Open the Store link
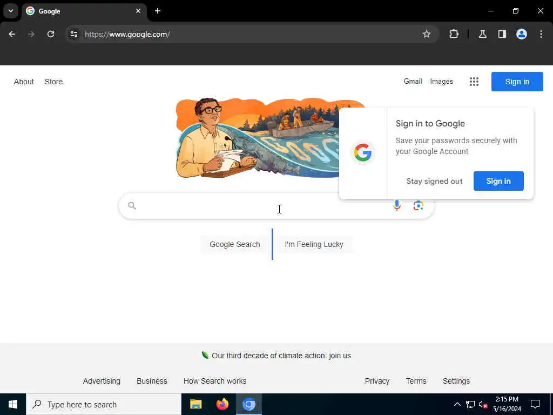Screen dimensions: 553x415 [53, 82]
